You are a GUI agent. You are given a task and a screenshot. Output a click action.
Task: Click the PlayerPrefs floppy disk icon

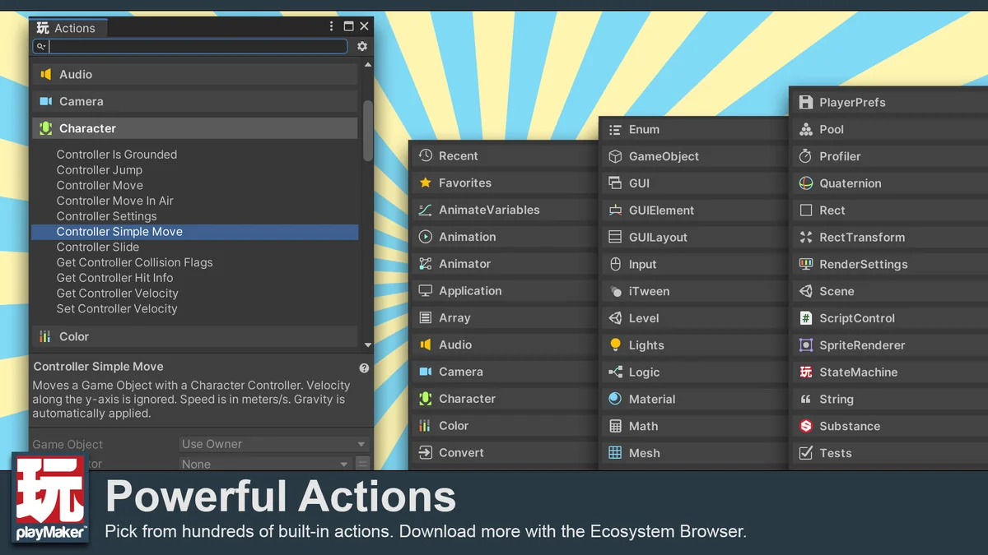click(x=806, y=102)
